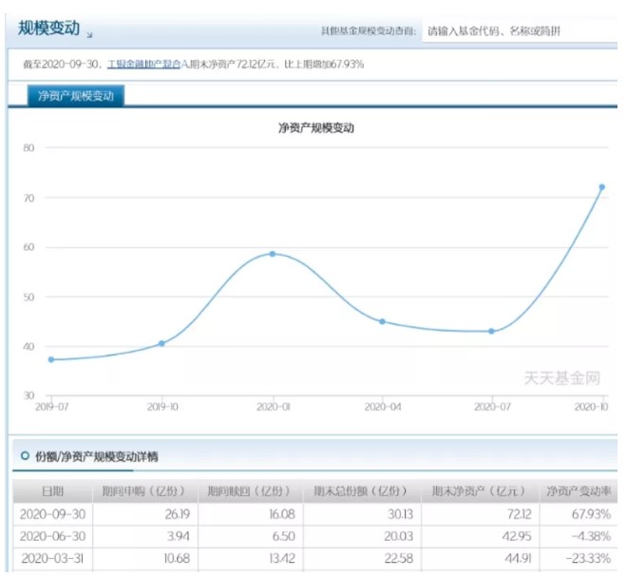Click the 16.08 redemption value

point(282,514)
